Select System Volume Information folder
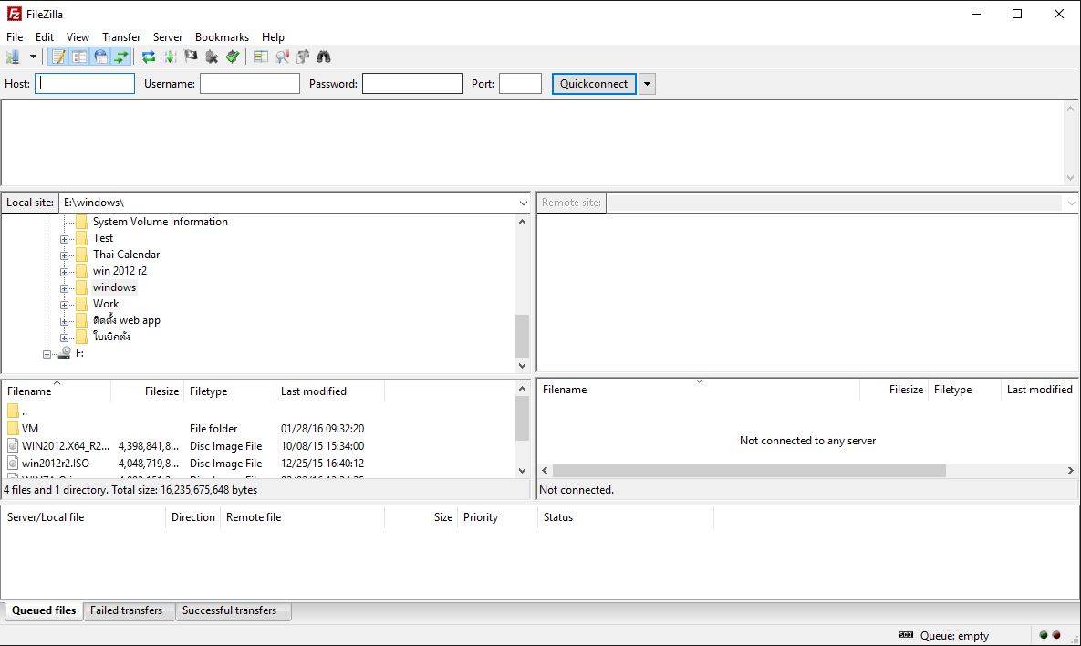 [x=160, y=222]
